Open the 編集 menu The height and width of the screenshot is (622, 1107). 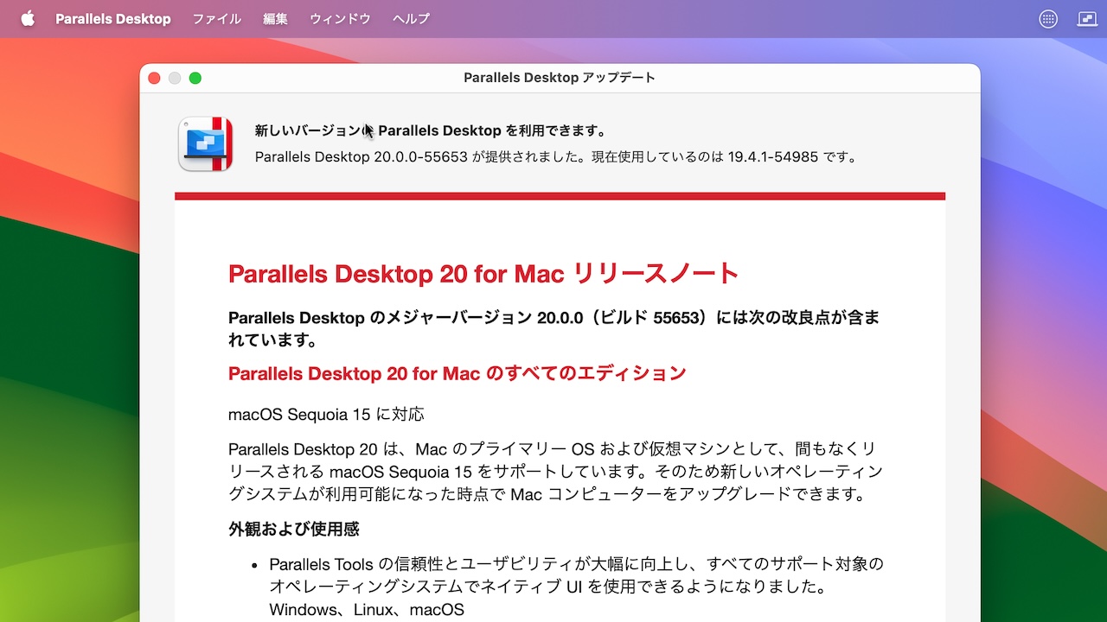coord(275,18)
